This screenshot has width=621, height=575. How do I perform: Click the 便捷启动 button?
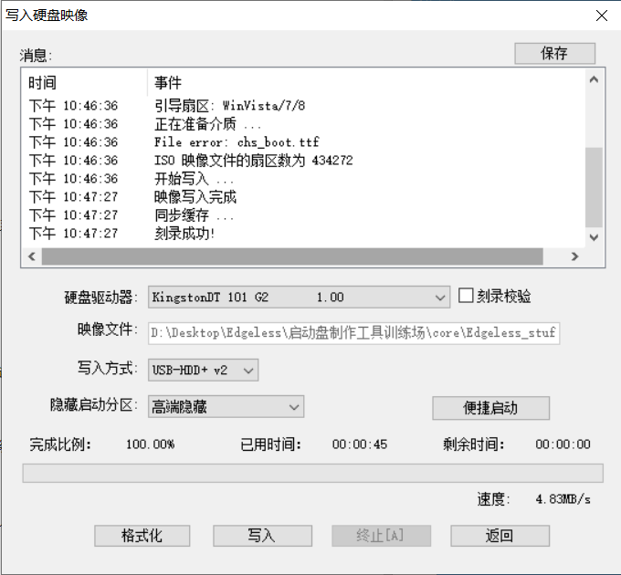[490, 408]
